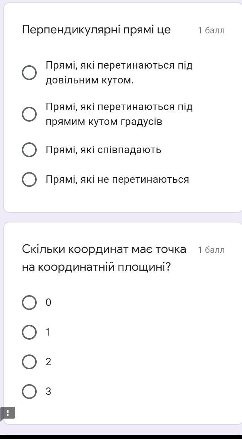The width and height of the screenshot is (242, 439).
Task: Click '1 балл' label of the first question
Action: (211, 30)
